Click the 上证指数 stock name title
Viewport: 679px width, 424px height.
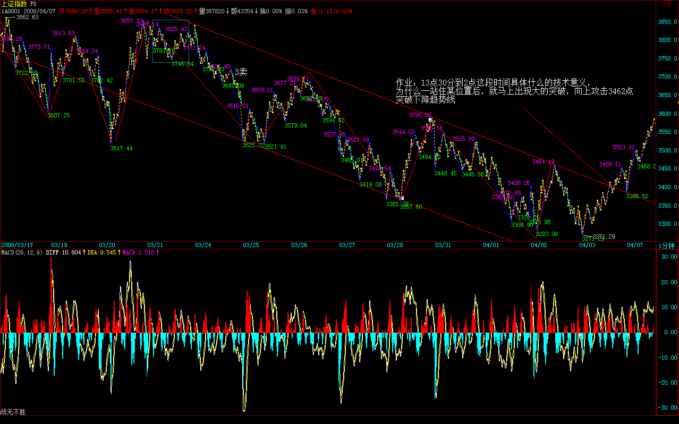pyautogui.click(x=14, y=4)
